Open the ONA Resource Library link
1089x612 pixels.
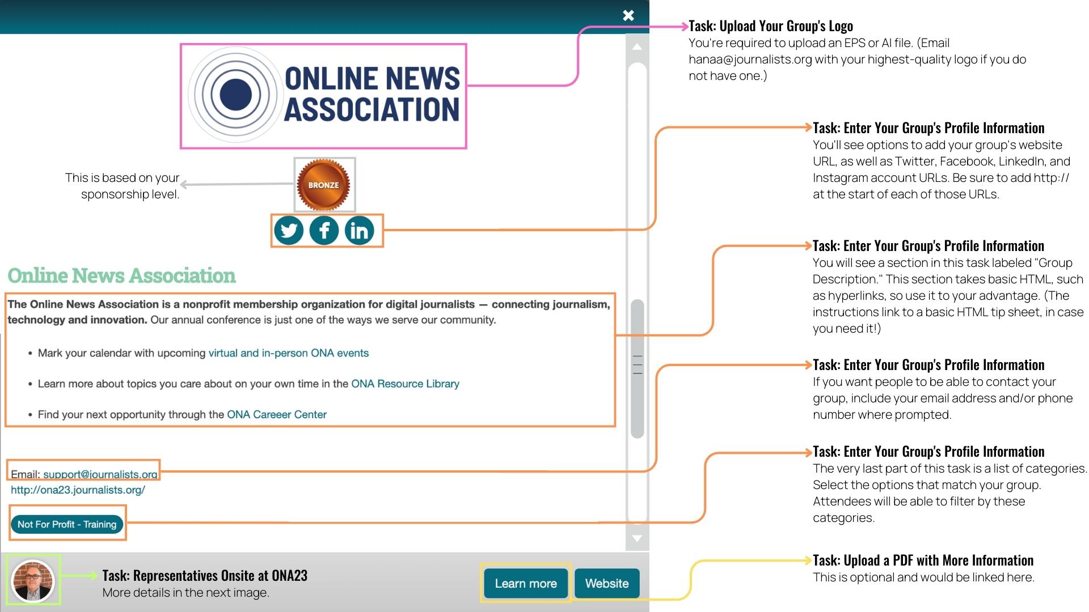coord(404,384)
